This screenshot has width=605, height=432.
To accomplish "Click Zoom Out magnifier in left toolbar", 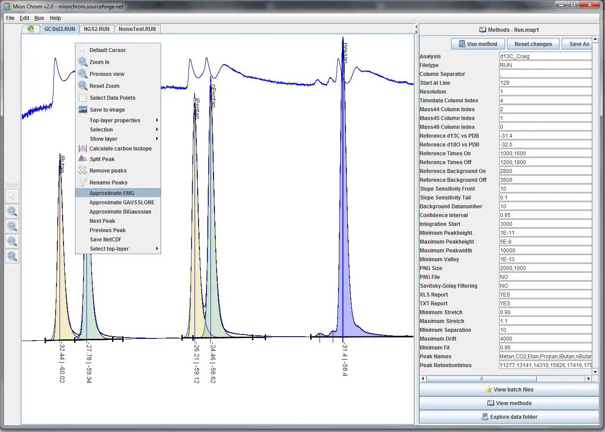I will click(12, 241).
